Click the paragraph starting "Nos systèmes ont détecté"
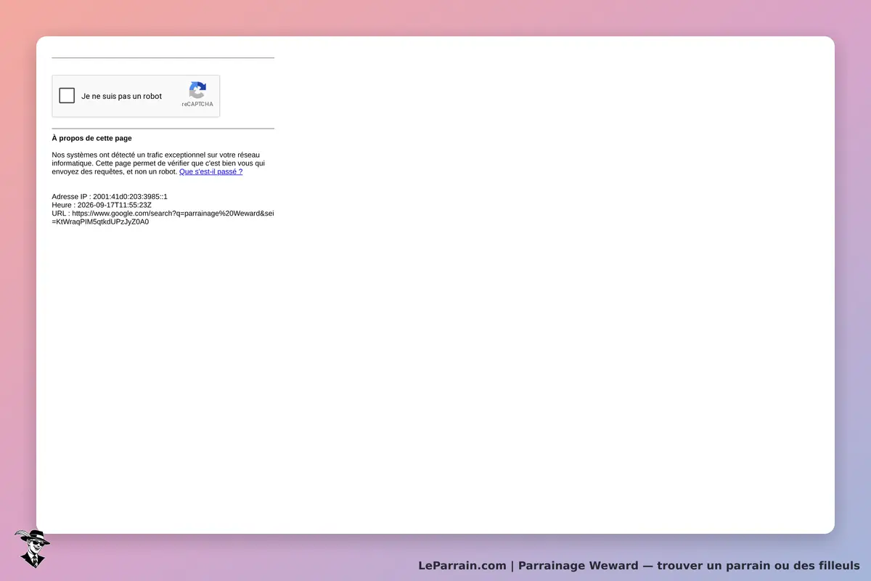 (x=158, y=163)
